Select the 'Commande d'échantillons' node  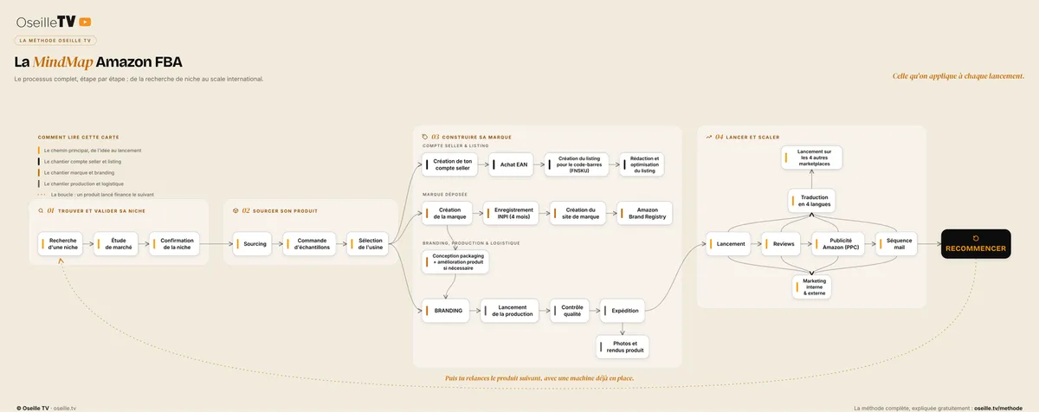[309, 244]
